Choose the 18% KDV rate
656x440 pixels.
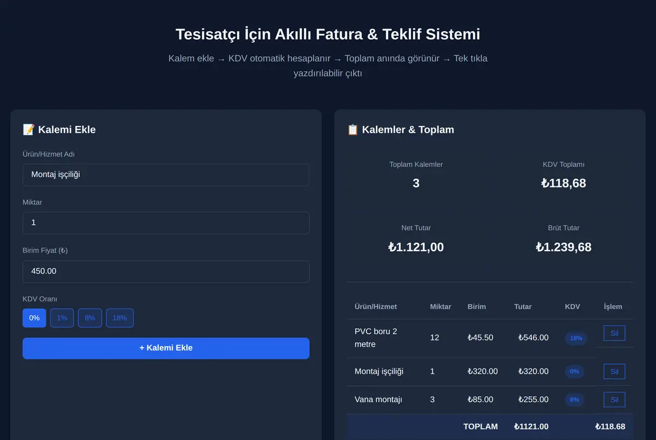120,318
